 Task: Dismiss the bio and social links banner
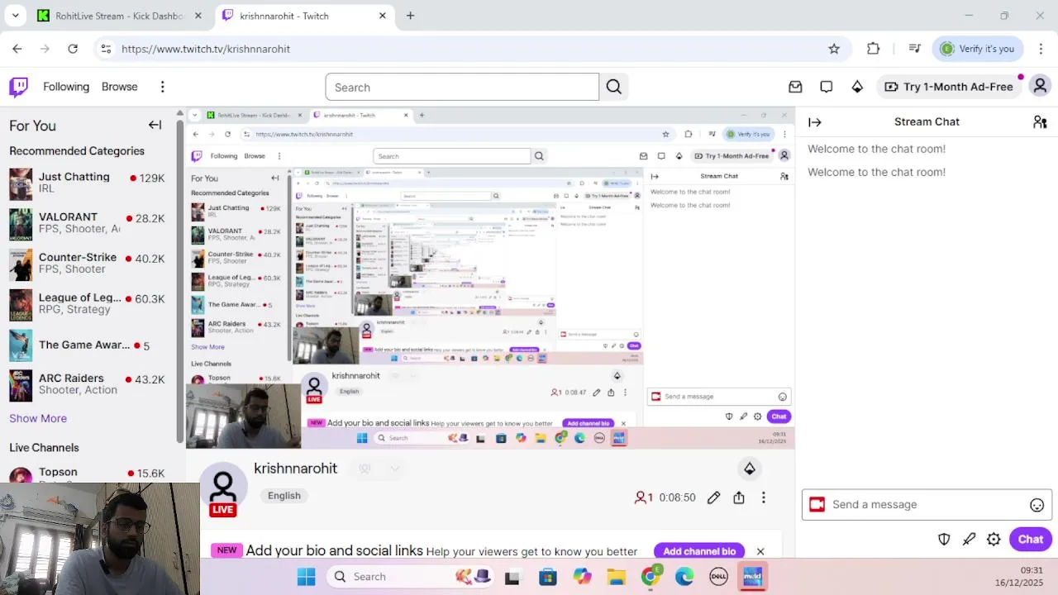point(760,551)
